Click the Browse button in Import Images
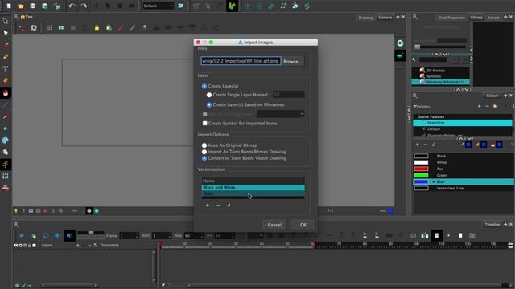Viewport: 515px width, 289px height. [292, 61]
